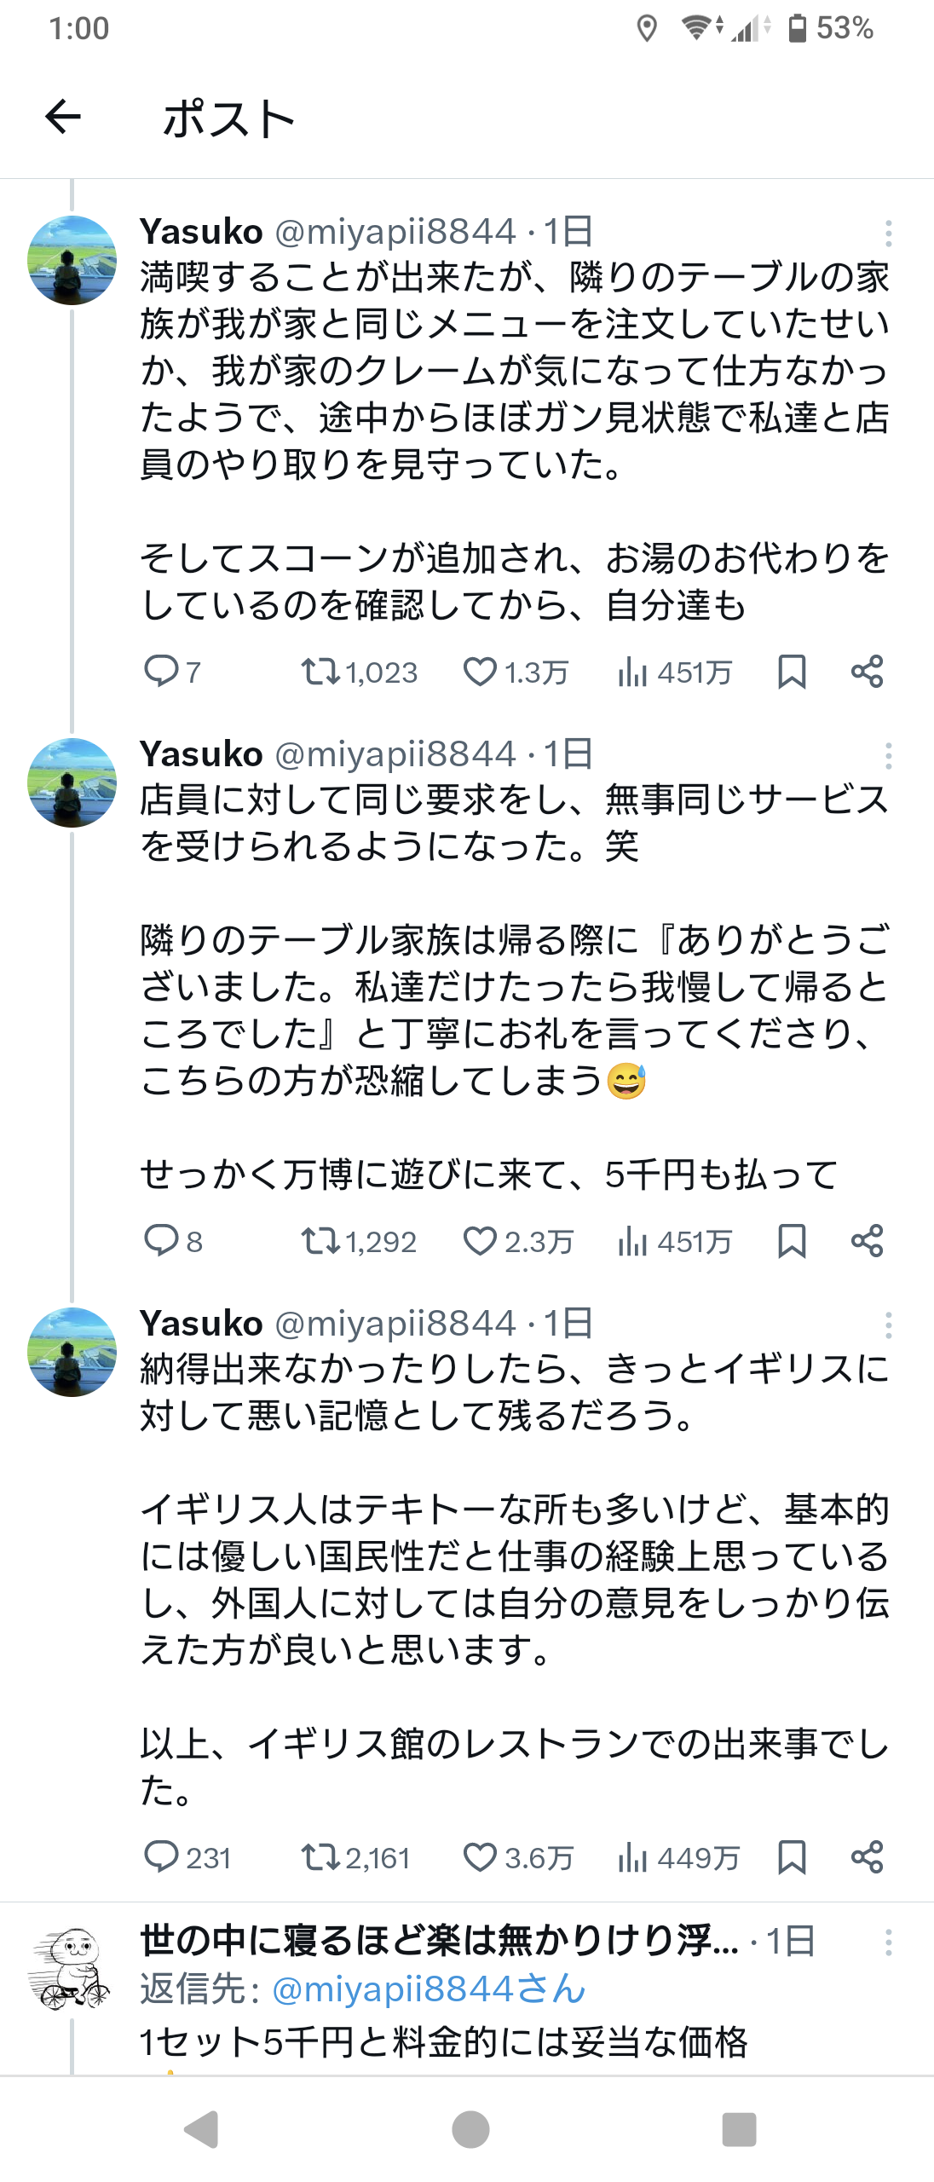Bookmark the first Yasuko post
This screenshot has width=934, height=2182.
click(792, 672)
